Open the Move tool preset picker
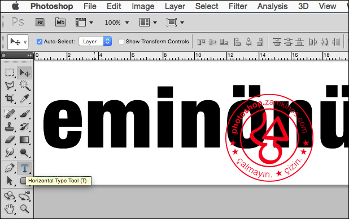This screenshot has width=349, height=219. pyautogui.click(x=18, y=42)
